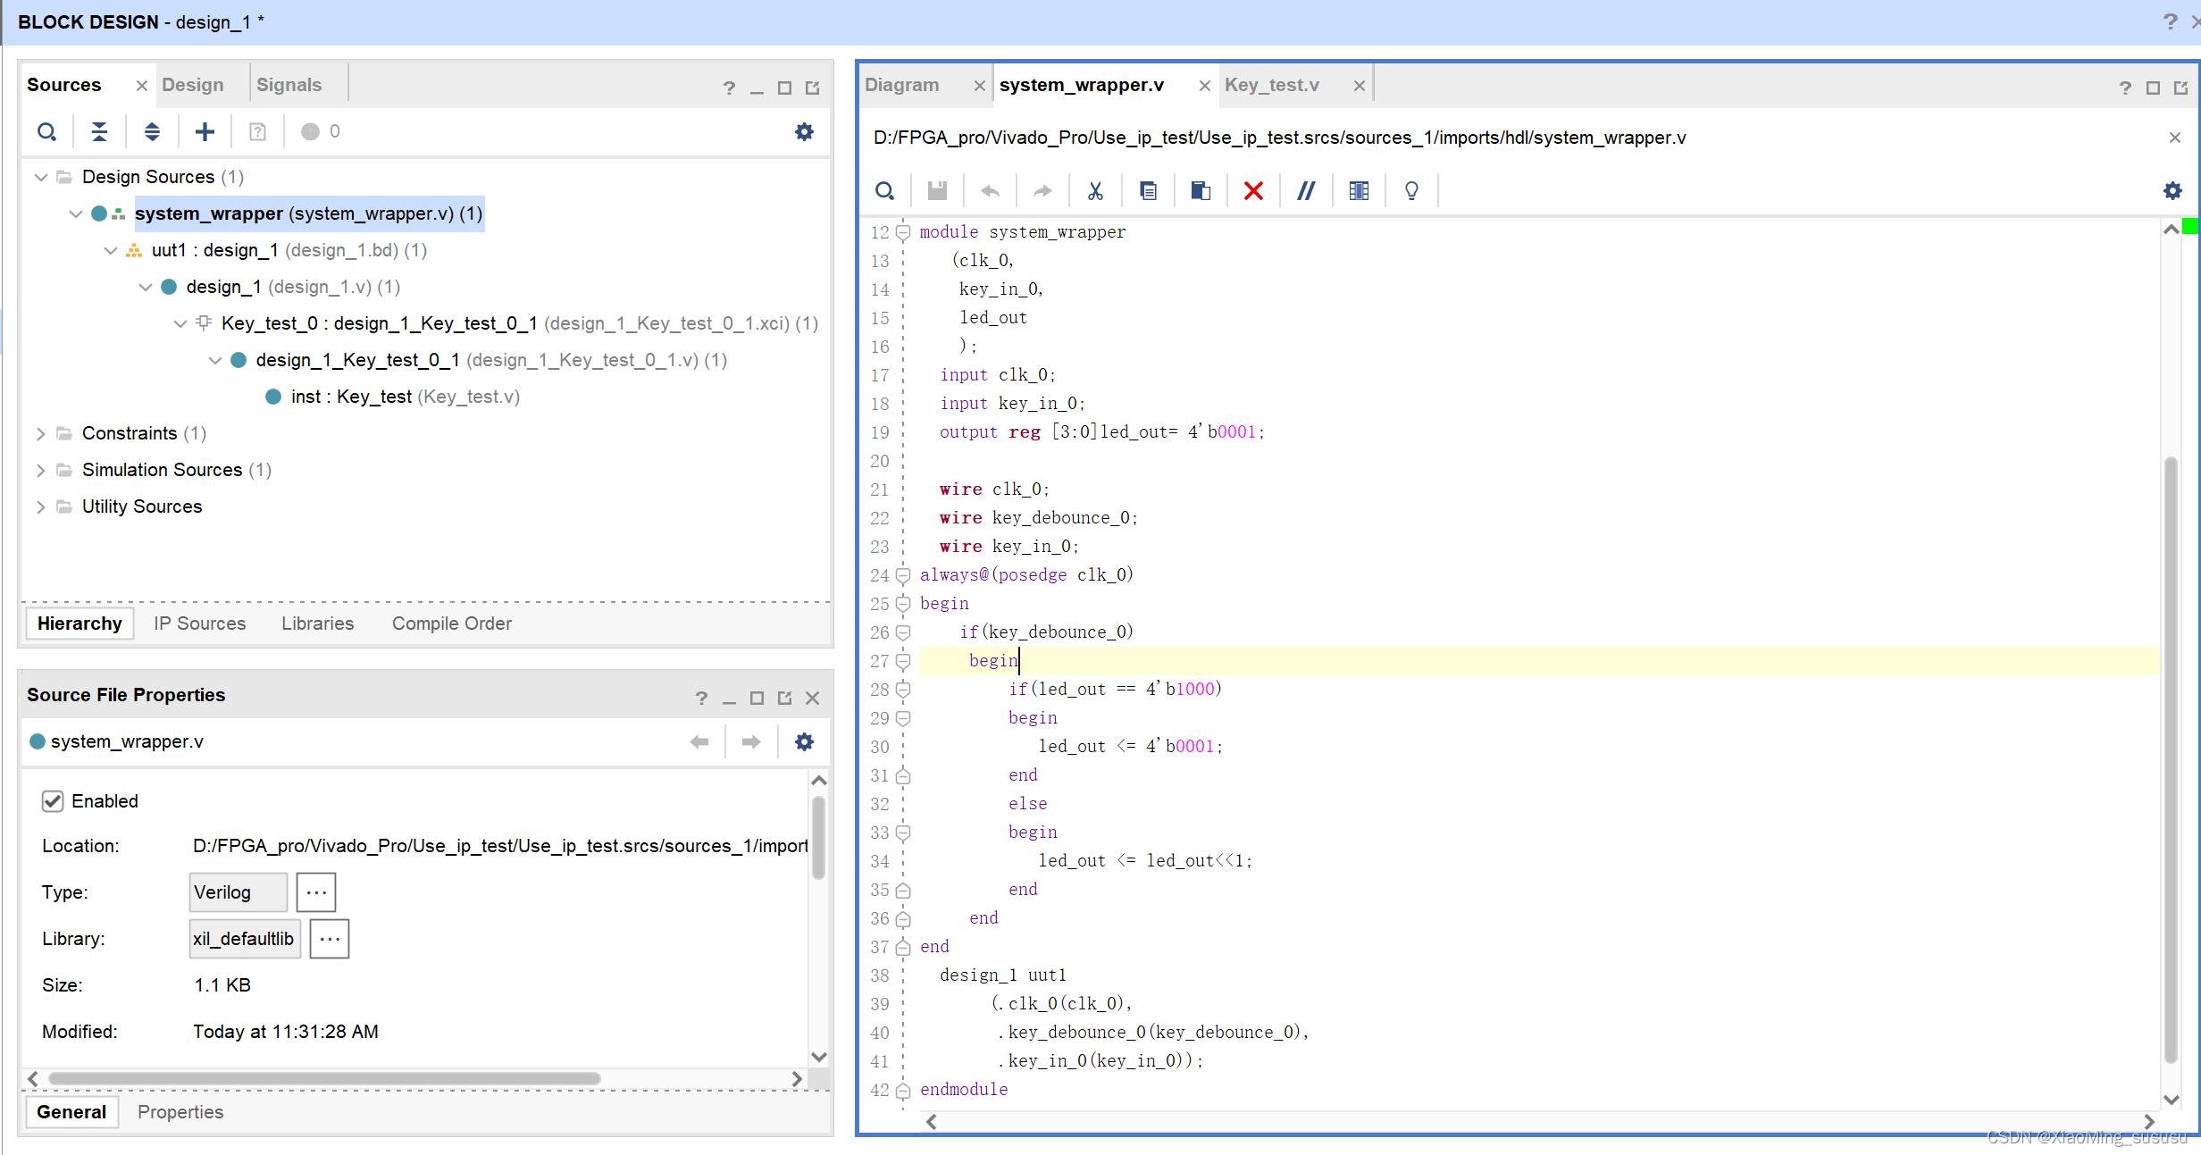Click the Sources panel search icon
The height and width of the screenshot is (1155, 2201).
[46, 132]
